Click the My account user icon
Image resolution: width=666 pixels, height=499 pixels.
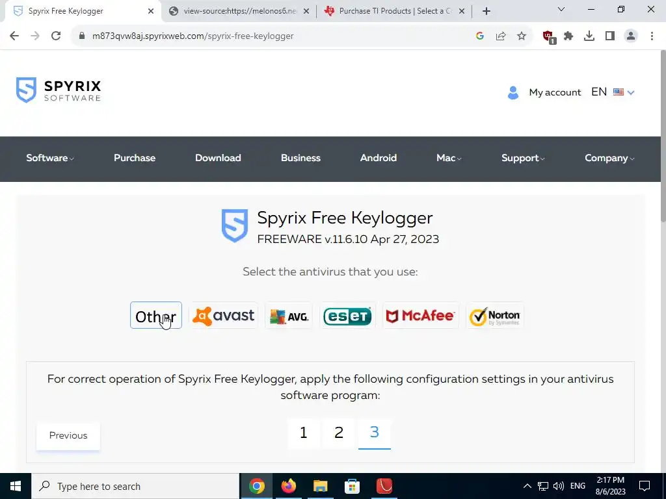pyautogui.click(x=513, y=92)
